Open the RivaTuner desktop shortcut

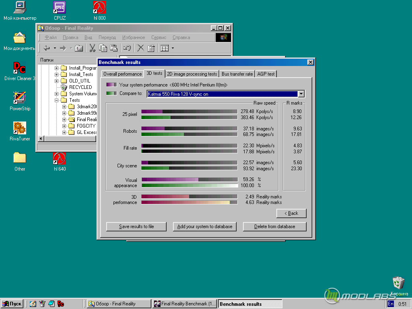pos(19,128)
